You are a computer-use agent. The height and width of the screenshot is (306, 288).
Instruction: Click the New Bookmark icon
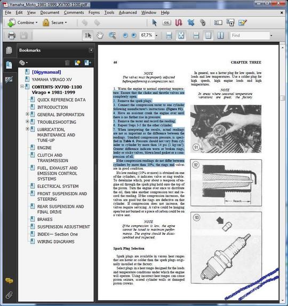tap(77, 63)
